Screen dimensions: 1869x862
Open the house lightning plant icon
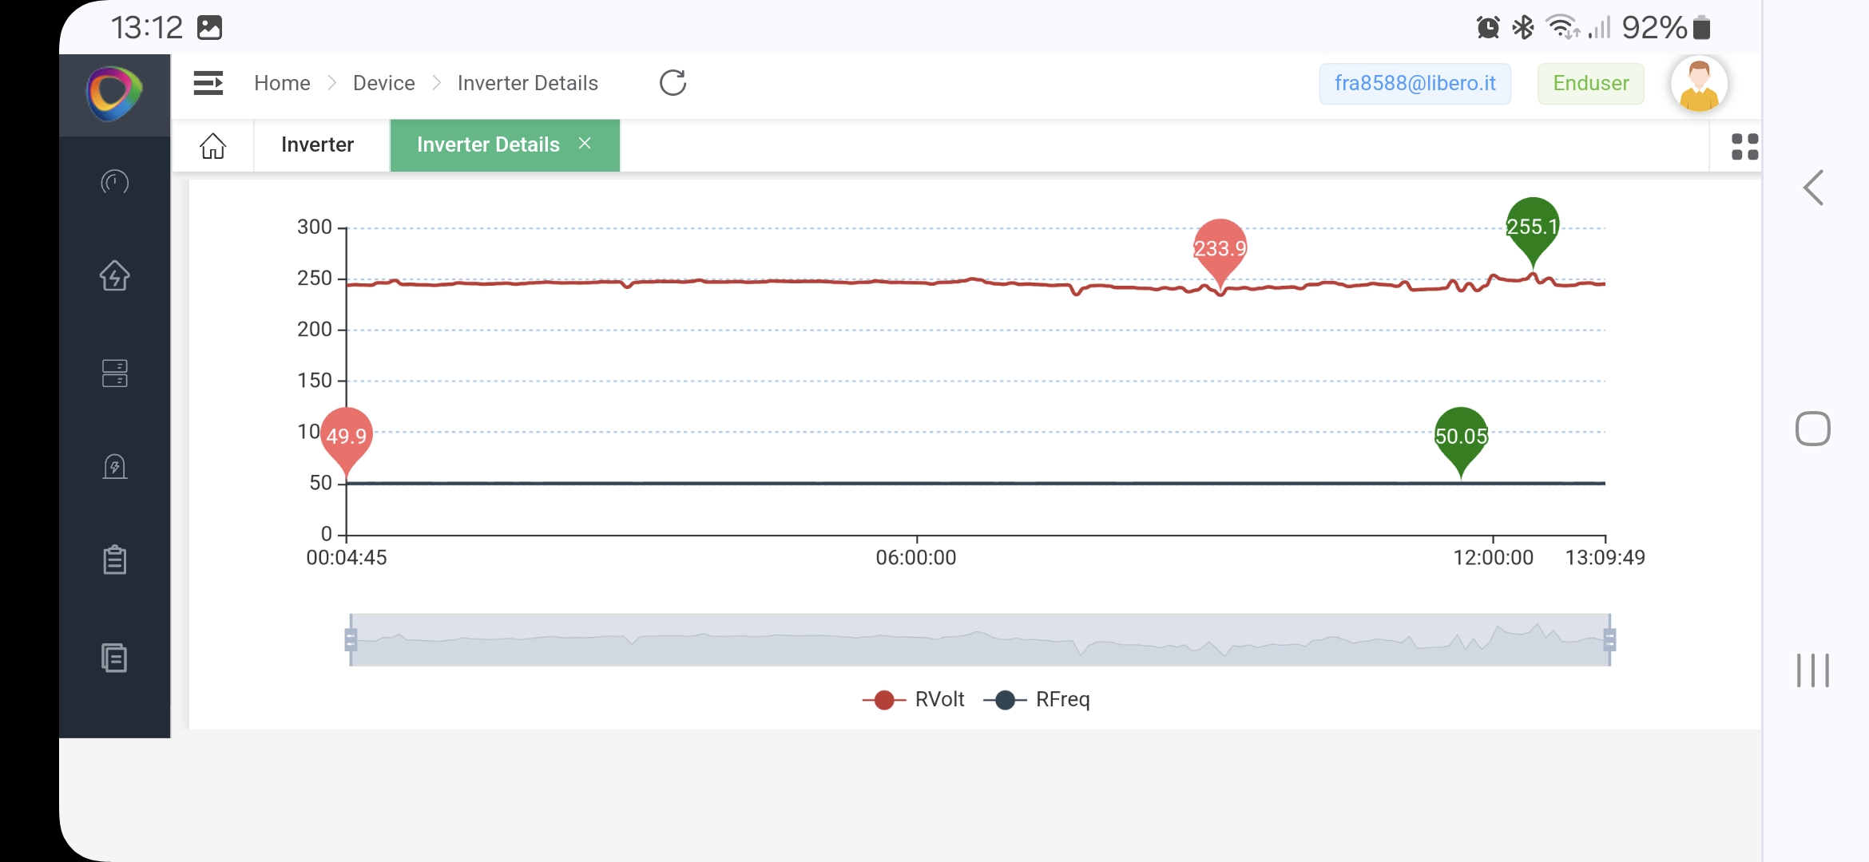tap(114, 276)
